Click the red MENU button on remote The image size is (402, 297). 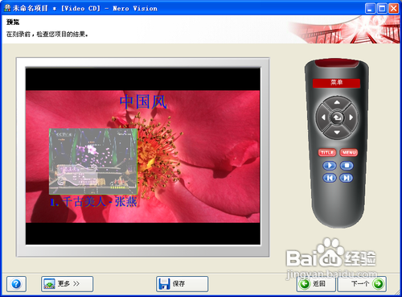pyautogui.click(x=349, y=152)
